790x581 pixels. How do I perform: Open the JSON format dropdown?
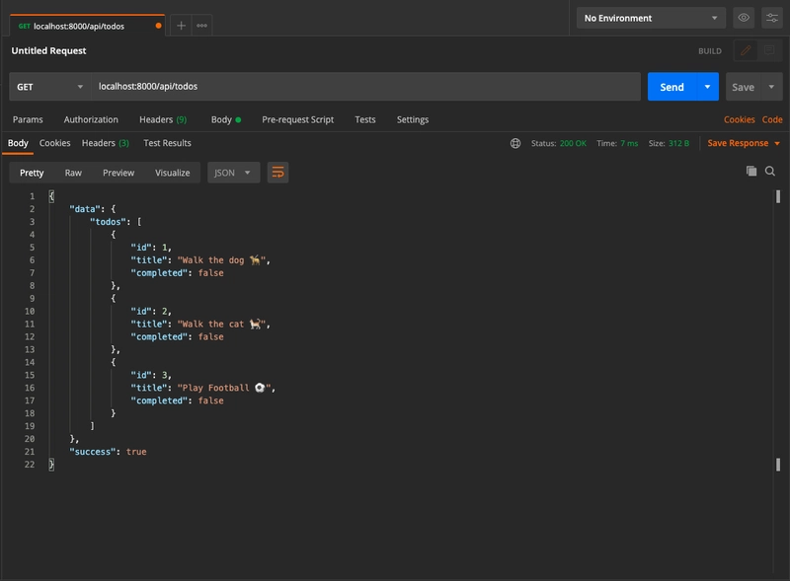tap(233, 173)
